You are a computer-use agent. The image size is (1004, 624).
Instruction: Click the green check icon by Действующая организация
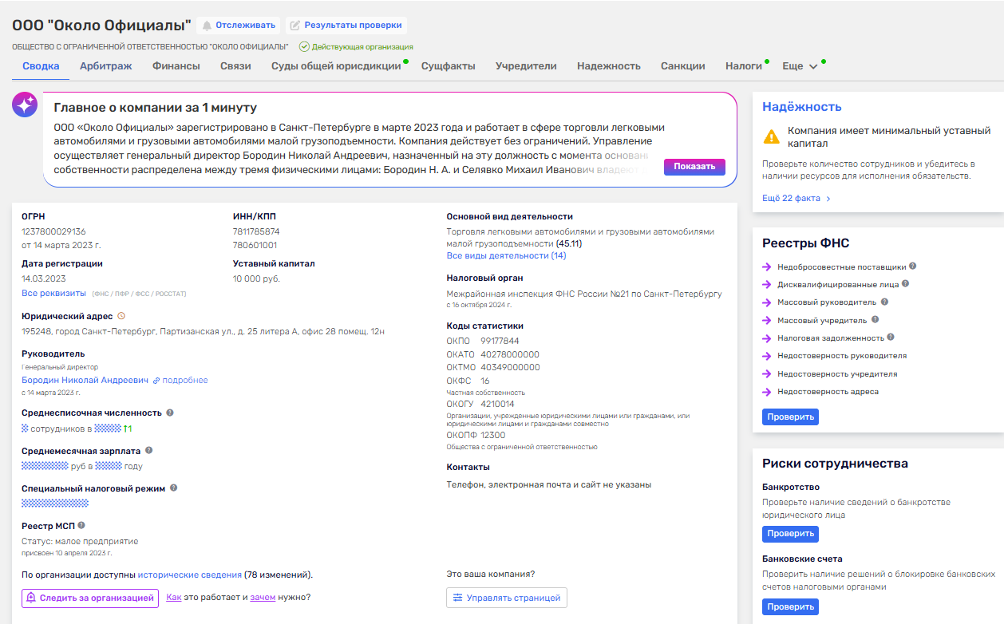coord(304,47)
